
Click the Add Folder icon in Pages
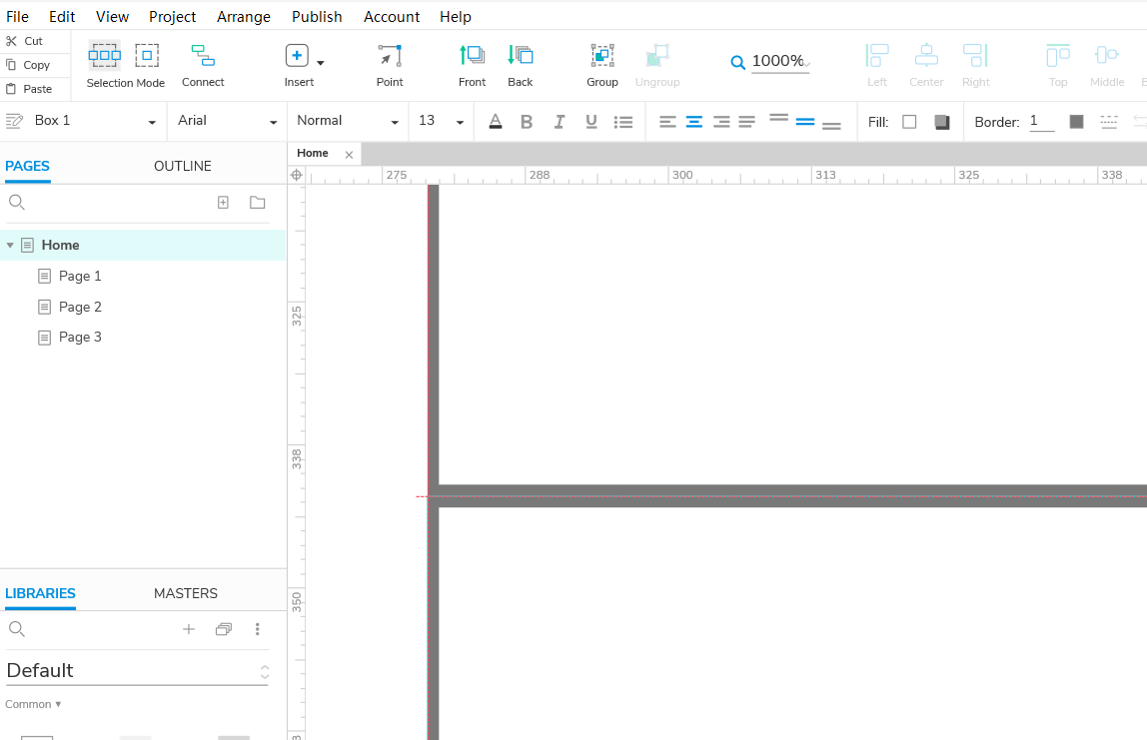(258, 203)
